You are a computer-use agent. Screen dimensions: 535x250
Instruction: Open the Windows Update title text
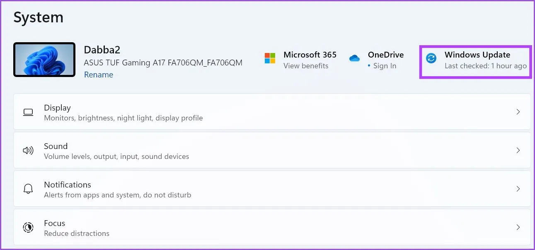[x=477, y=55]
